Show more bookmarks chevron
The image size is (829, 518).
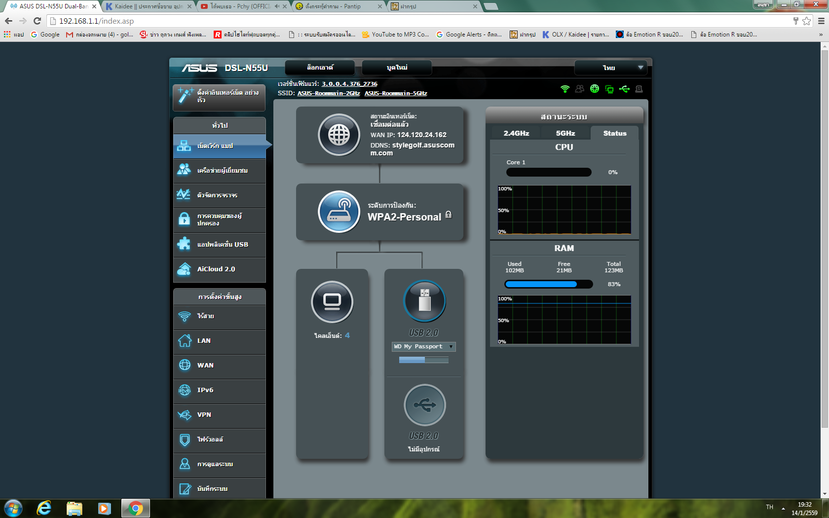click(821, 35)
